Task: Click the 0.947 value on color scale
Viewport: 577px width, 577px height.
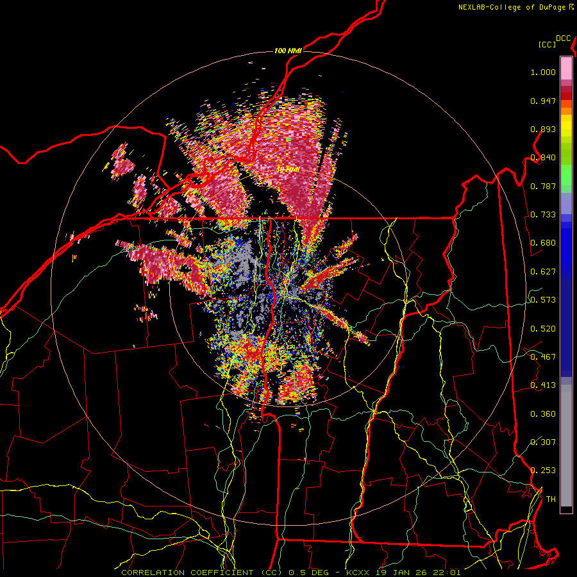Action: [543, 101]
